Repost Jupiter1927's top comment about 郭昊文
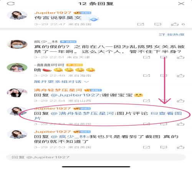This screenshot has width=192, height=169. [141, 24]
